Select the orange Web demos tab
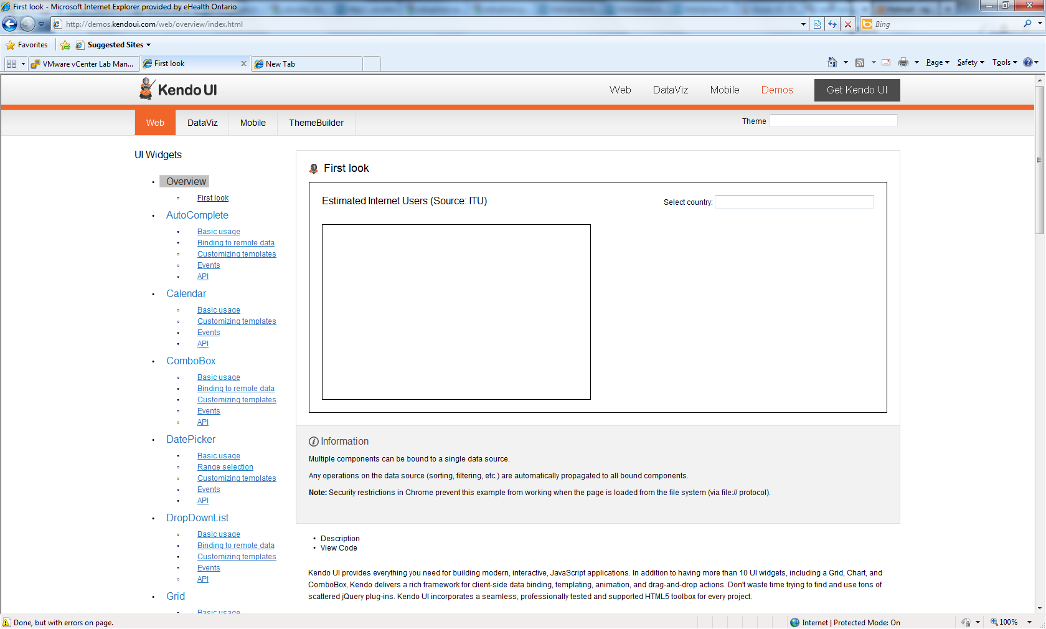This screenshot has width=1046, height=629. 156,123
